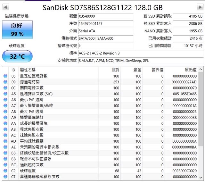The height and width of the screenshot is (183, 205).
Task: Click the 32 °C temperature button
Action: coord(17,56)
